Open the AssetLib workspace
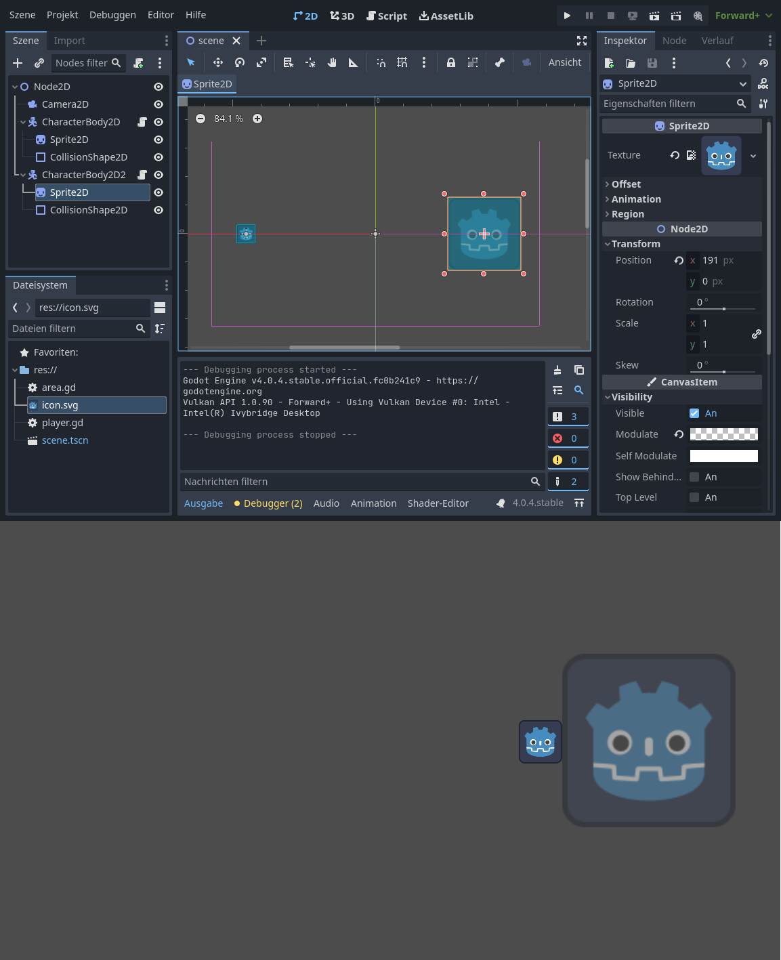Screen dimensions: 781x960 point(446,16)
